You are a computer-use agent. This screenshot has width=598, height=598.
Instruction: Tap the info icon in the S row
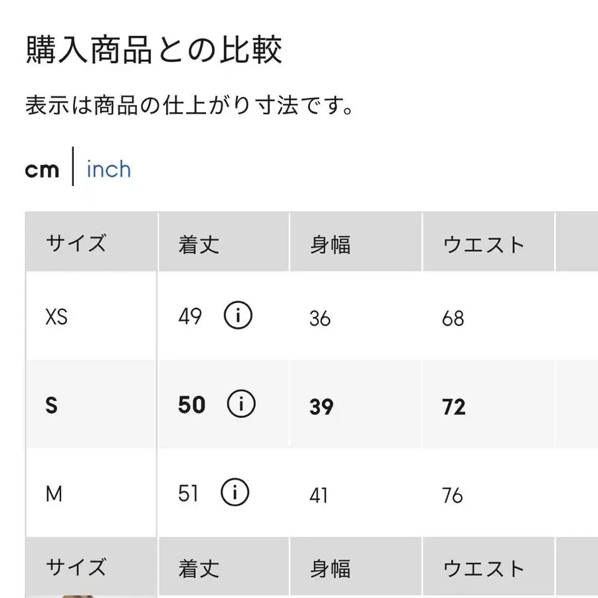pyautogui.click(x=241, y=405)
